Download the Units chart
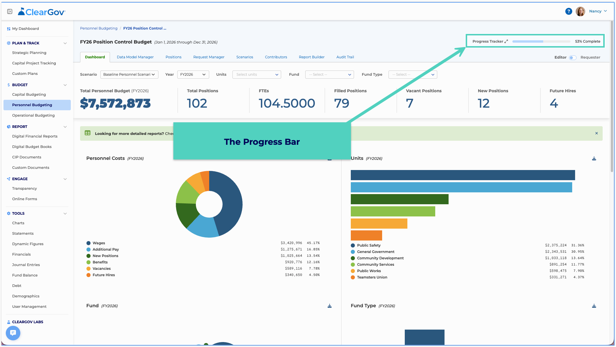The width and height of the screenshot is (616, 347). [x=594, y=158]
